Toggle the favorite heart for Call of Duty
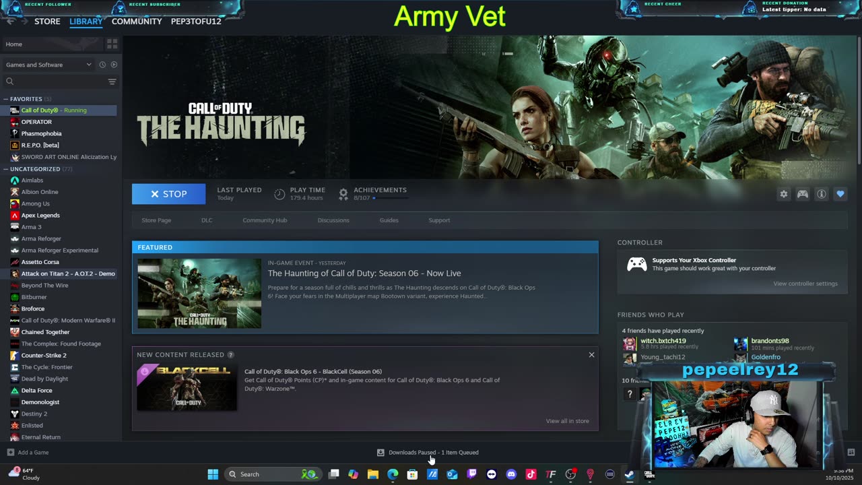The image size is (862, 485). (x=840, y=194)
